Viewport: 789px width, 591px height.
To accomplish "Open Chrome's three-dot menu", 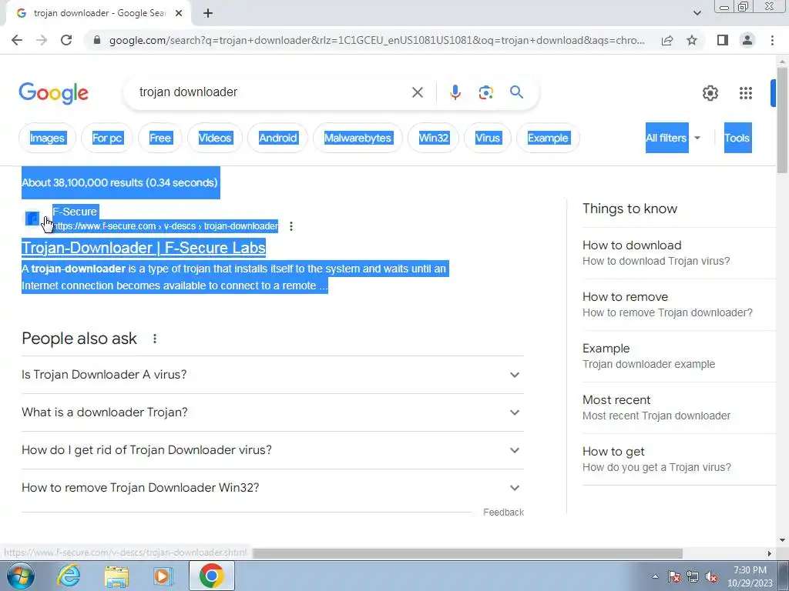I will (x=772, y=40).
